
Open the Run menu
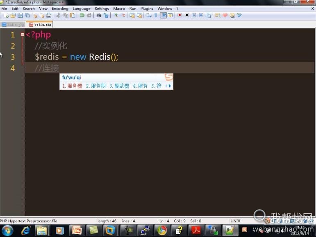pyautogui.click(x=133, y=9)
